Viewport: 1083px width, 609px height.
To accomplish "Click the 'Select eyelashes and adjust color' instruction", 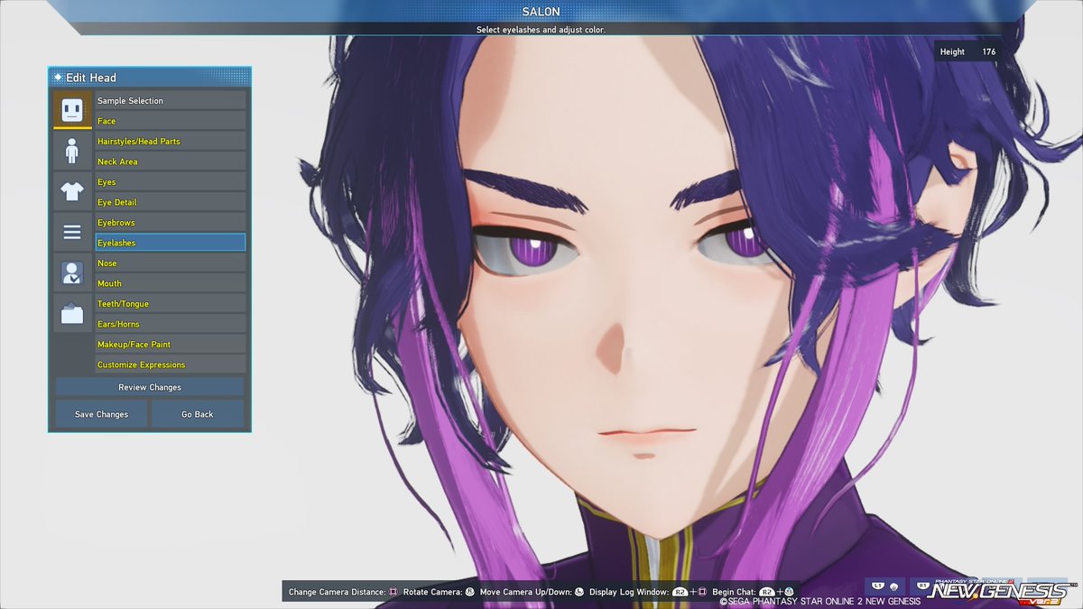I will [541, 30].
